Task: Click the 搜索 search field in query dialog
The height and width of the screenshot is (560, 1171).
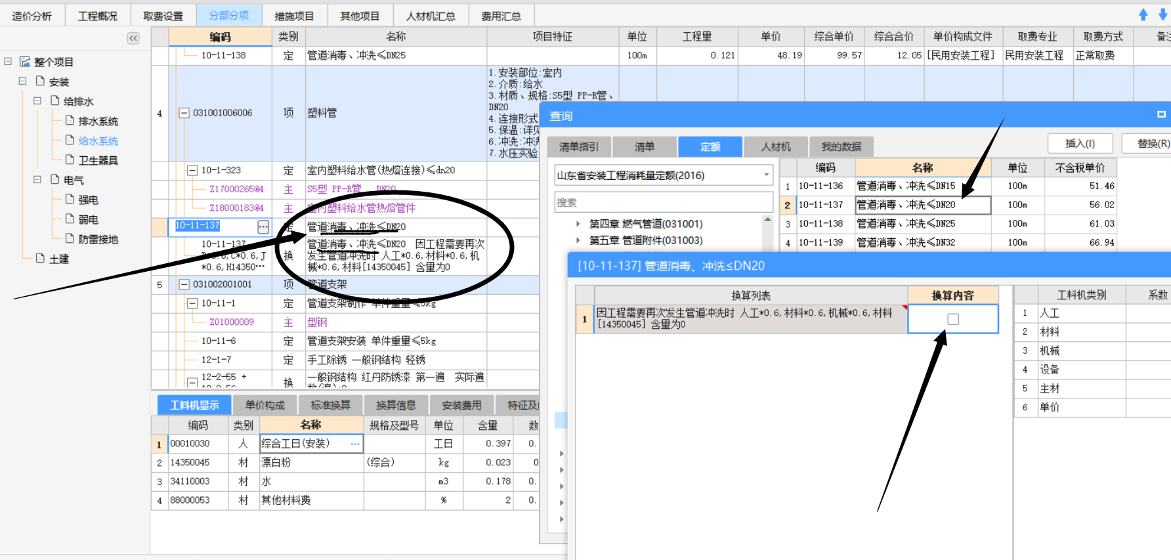Action: click(x=664, y=202)
